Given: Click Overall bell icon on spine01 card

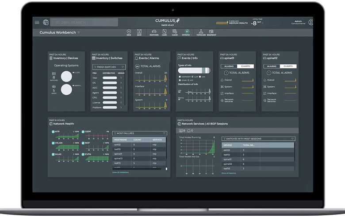Looking at the screenshot, I should (x=222, y=80).
